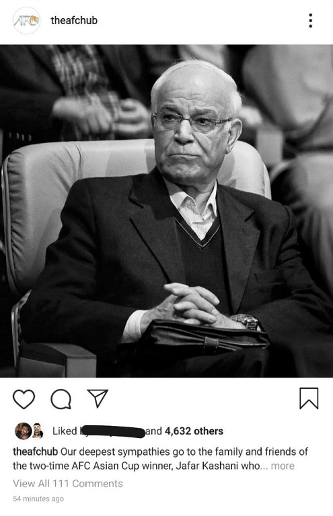Viewport: 333px width, 516px height.
Task: Open theafchub profile from header username
Action: coord(74,20)
